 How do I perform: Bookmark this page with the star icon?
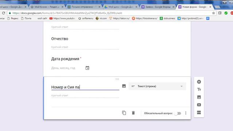point(213,13)
